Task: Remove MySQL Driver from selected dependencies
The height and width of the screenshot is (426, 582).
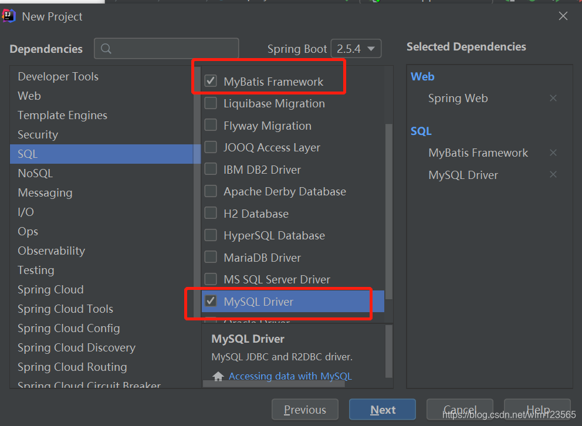Action: point(553,174)
